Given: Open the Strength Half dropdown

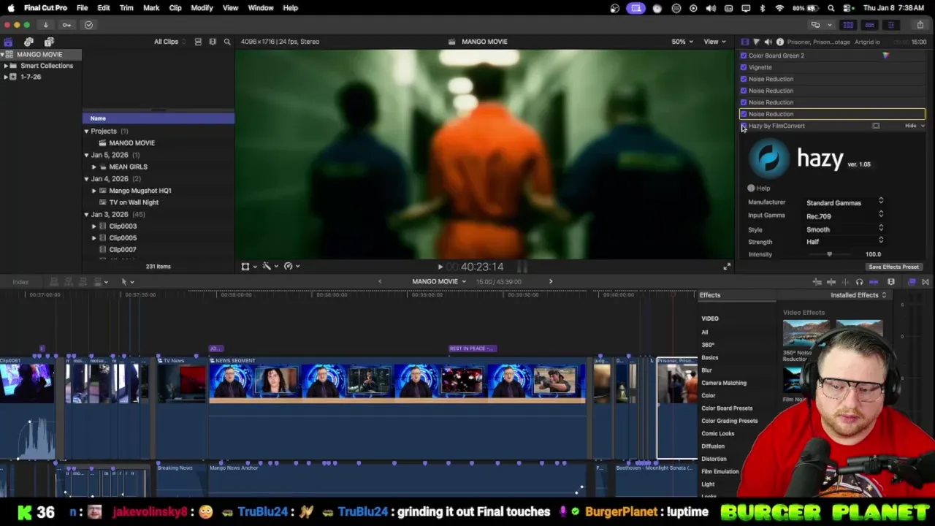Looking at the screenshot, I should 845,242.
